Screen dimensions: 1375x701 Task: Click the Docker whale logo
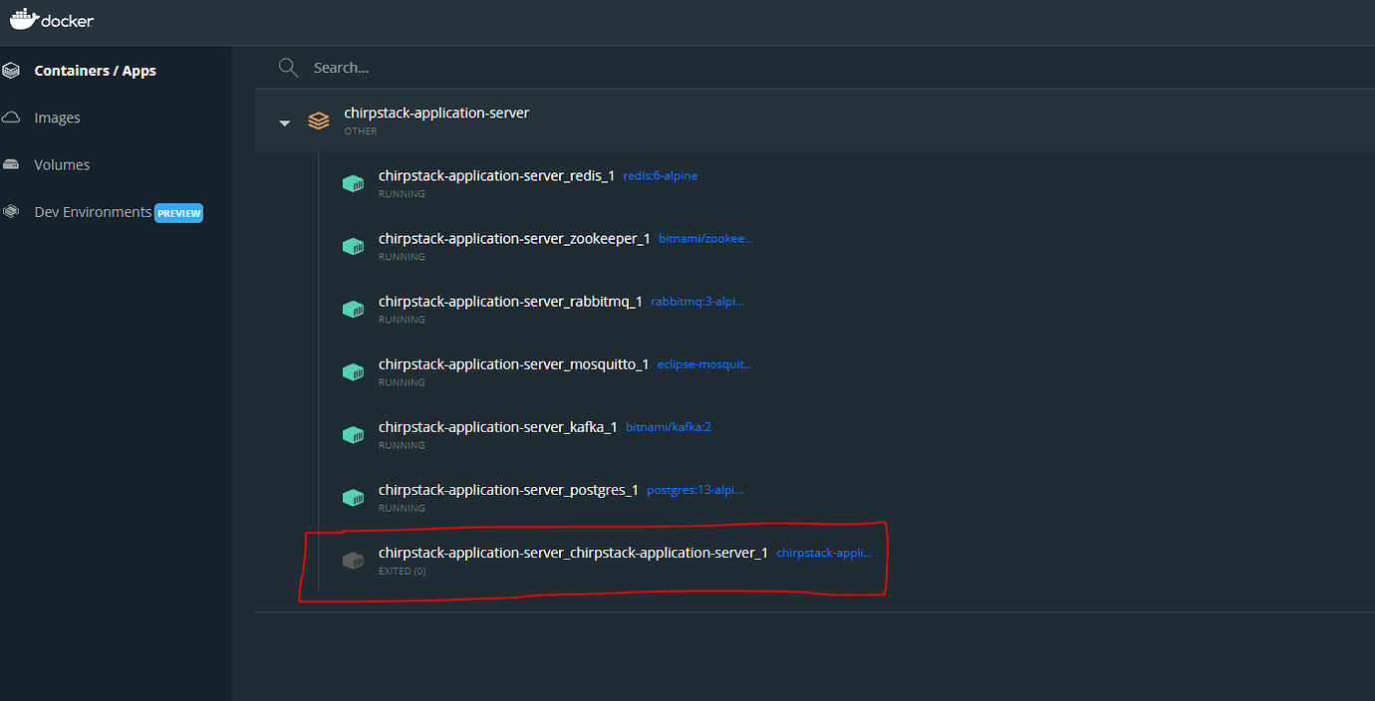click(53, 19)
